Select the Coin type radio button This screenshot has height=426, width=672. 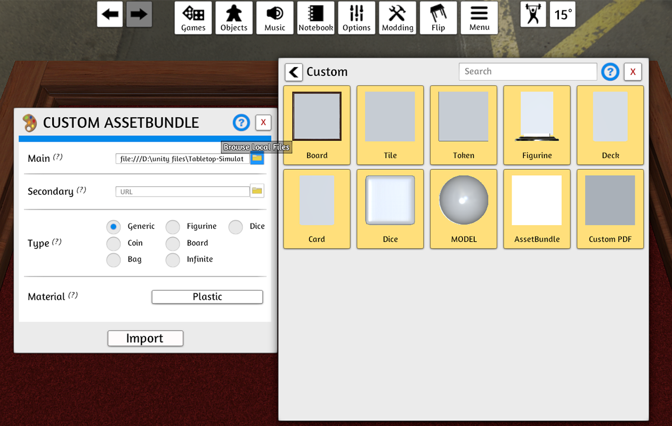(113, 243)
